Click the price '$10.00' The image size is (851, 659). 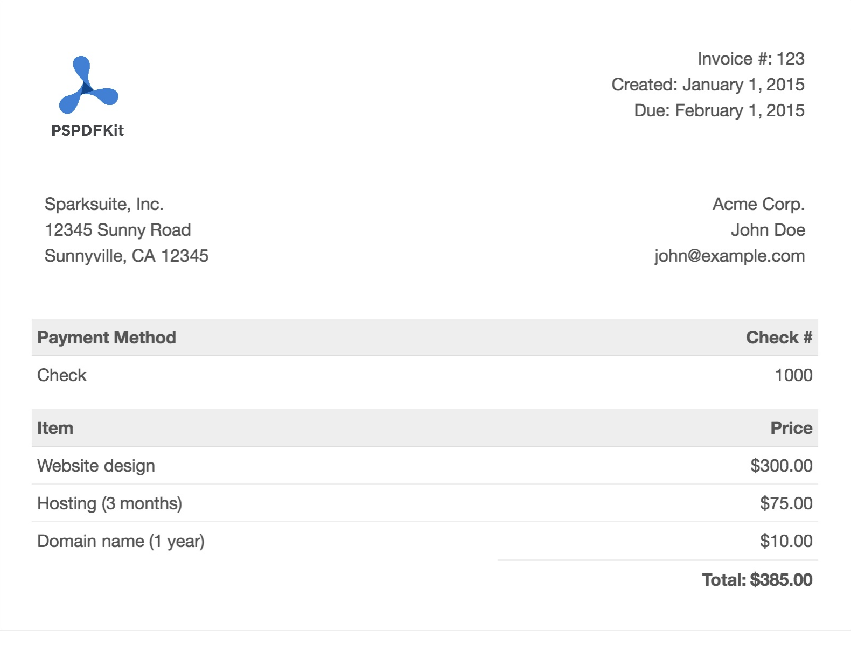click(786, 541)
